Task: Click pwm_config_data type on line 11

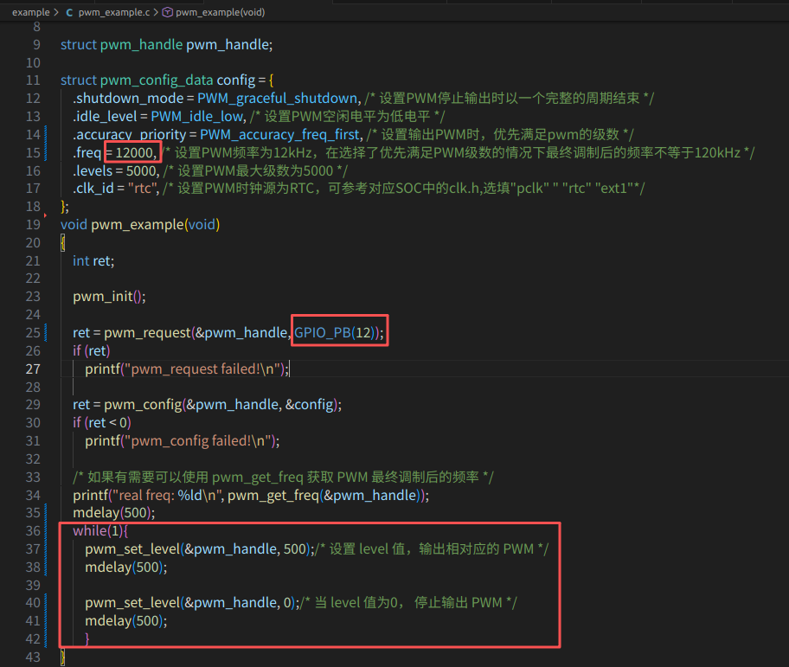Action: [x=157, y=80]
